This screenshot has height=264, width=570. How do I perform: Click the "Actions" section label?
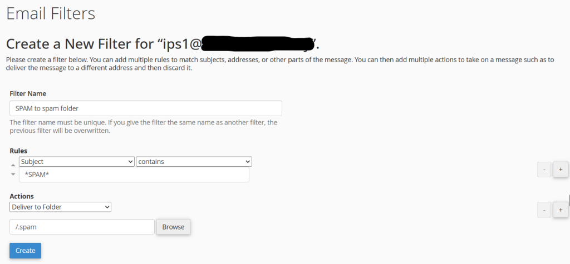pos(22,196)
